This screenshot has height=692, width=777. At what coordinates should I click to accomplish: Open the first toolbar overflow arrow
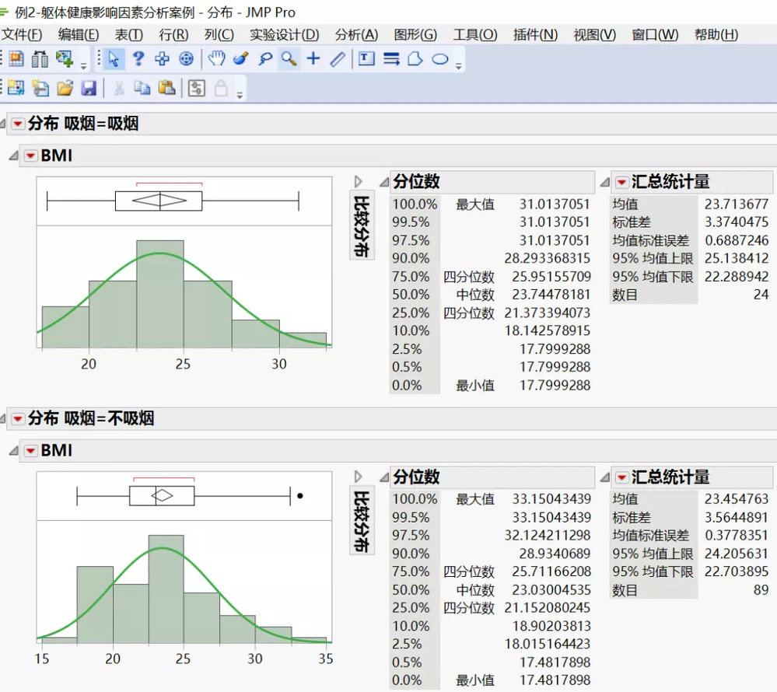coord(84,66)
